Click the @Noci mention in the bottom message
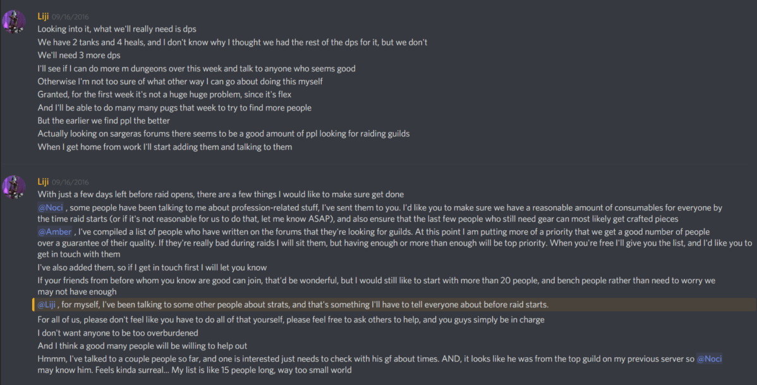 [710, 358]
